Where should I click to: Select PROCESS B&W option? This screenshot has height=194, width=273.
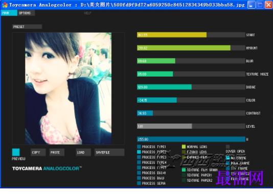pyautogui.click(x=151, y=178)
